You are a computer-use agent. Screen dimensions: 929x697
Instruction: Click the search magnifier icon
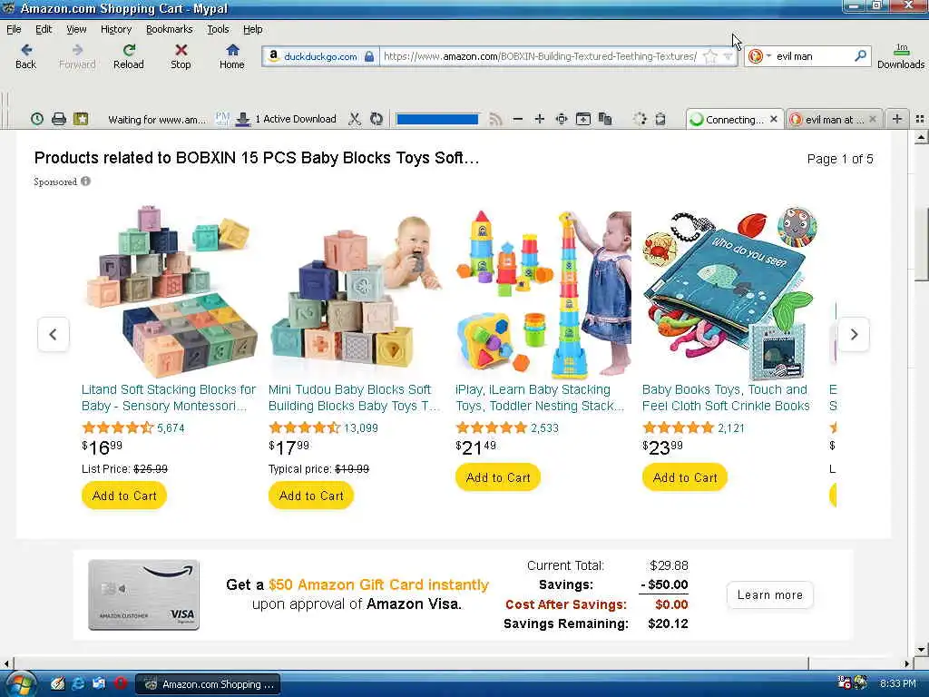pyautogui.click(x=860, y=55)
